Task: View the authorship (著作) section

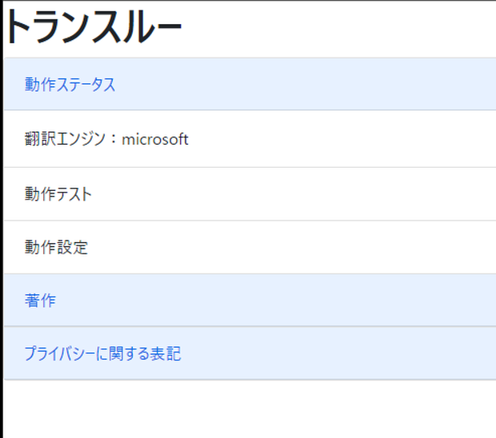Action: click(40, 301)
